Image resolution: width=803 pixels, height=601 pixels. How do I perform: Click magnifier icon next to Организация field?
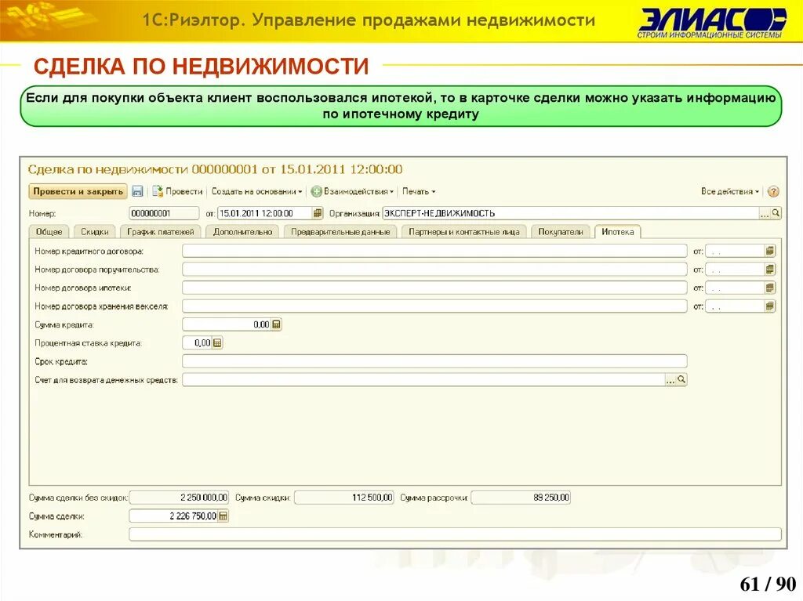point(776,213)
